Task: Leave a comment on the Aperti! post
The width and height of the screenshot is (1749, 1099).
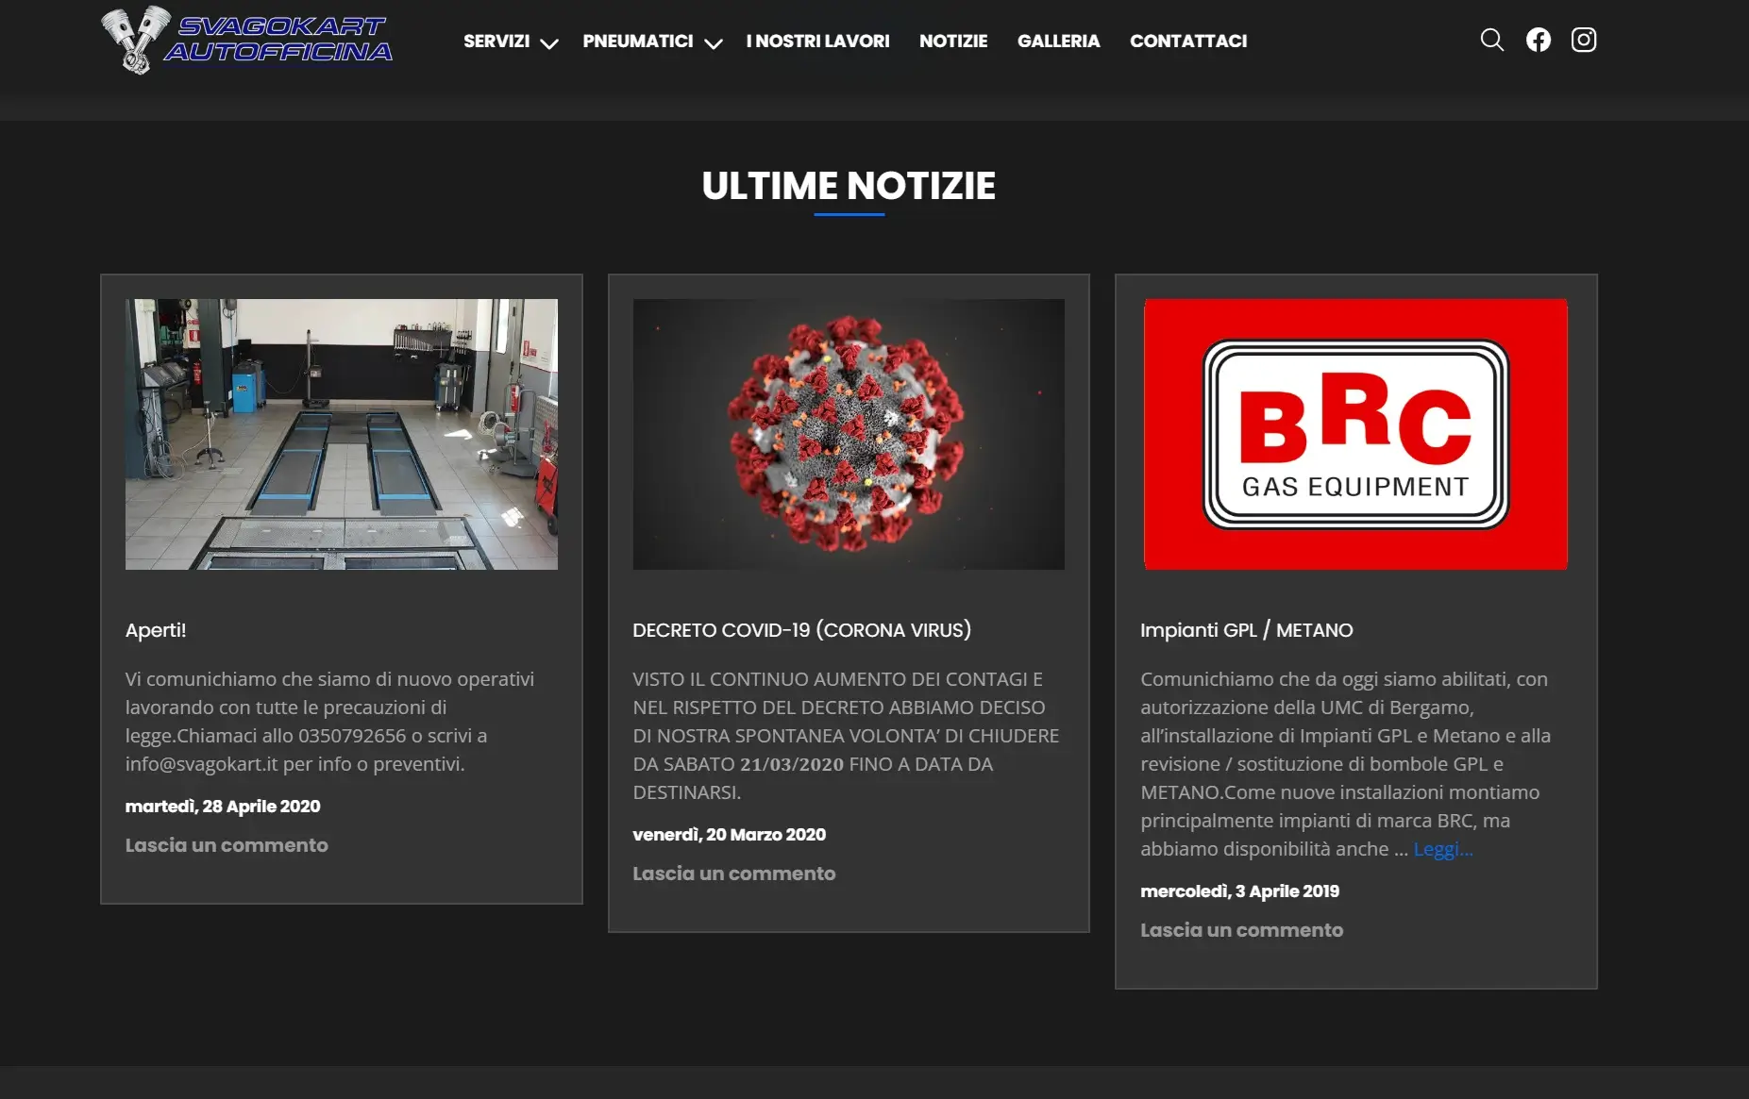Action: point(227,845)
